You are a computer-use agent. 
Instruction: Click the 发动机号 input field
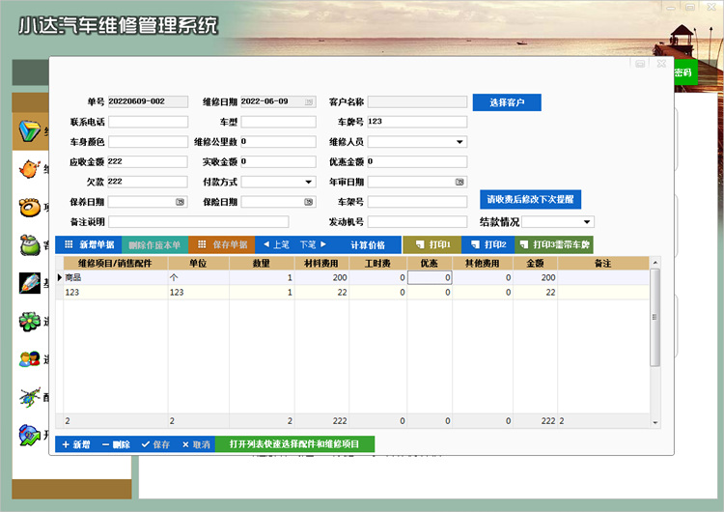[x=417, y=222]
